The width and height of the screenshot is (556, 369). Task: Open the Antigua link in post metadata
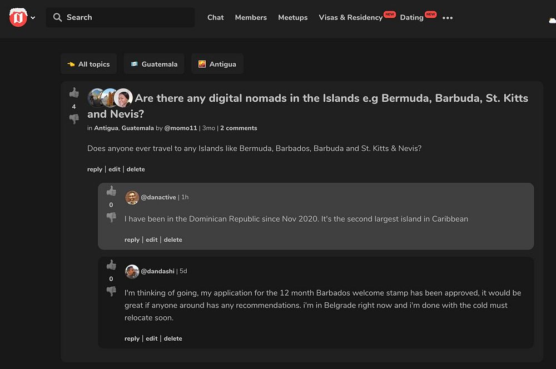coord(106,128)
